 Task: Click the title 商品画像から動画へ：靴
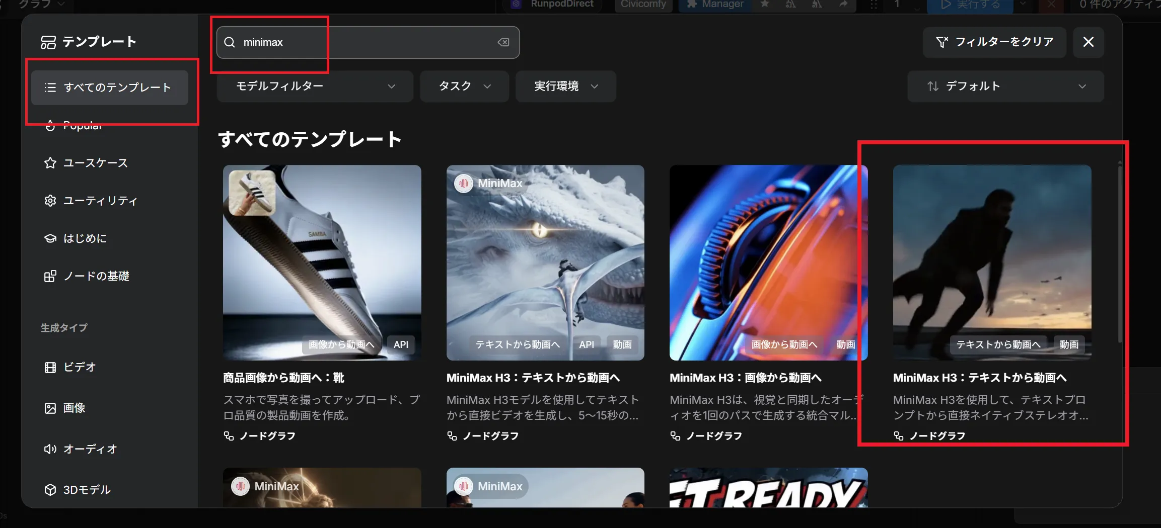point(284,378)
